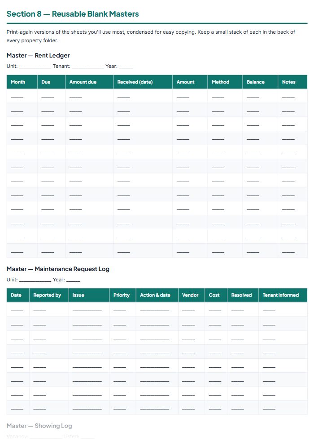Click the 'Master — Rent Ledger' heading
314x445 pixels.
point(38,55)
